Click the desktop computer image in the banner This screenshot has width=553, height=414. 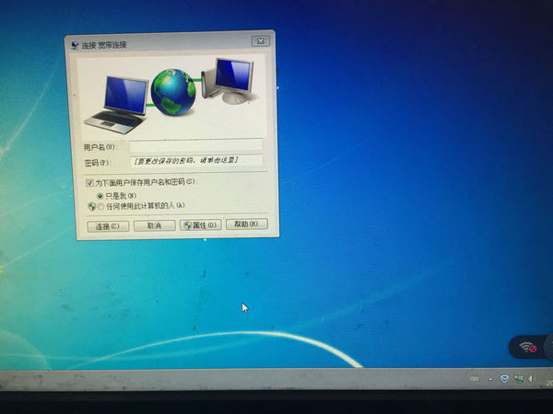(228, 81)
